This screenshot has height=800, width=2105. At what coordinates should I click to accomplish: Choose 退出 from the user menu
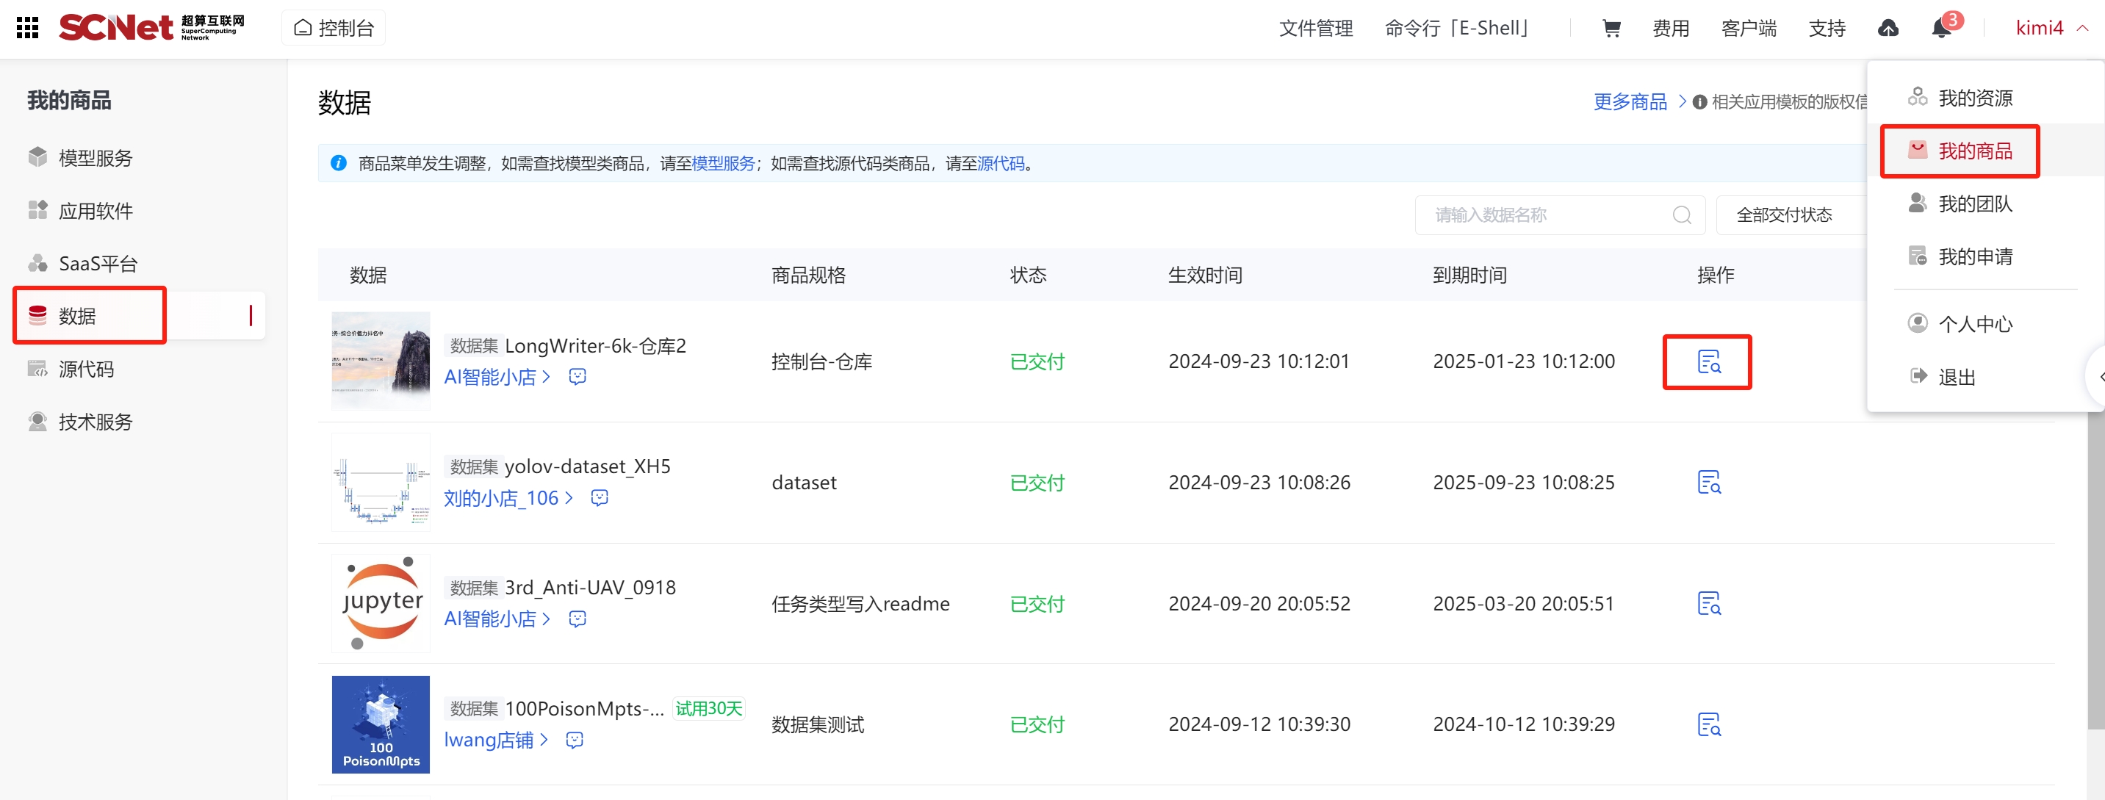click(1957, 377)
